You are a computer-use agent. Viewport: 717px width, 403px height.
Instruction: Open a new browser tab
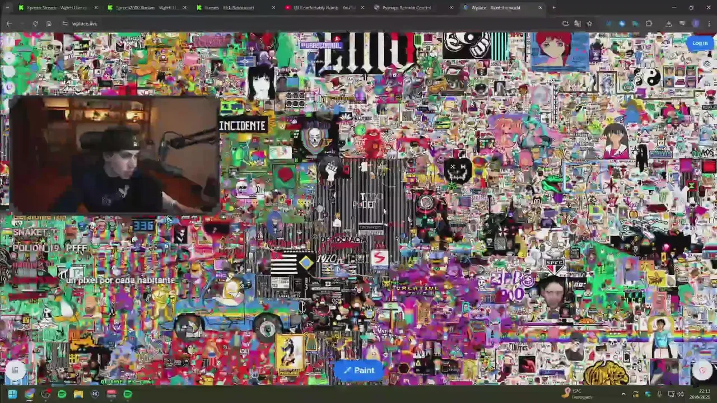point(554,8)
